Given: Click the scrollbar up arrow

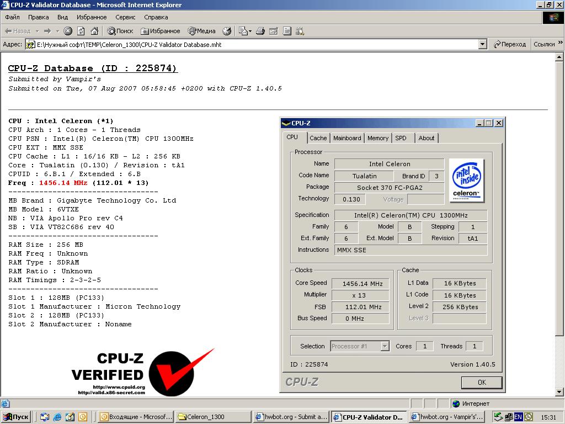Looking at the screenshot, I should tap(559, 57).
